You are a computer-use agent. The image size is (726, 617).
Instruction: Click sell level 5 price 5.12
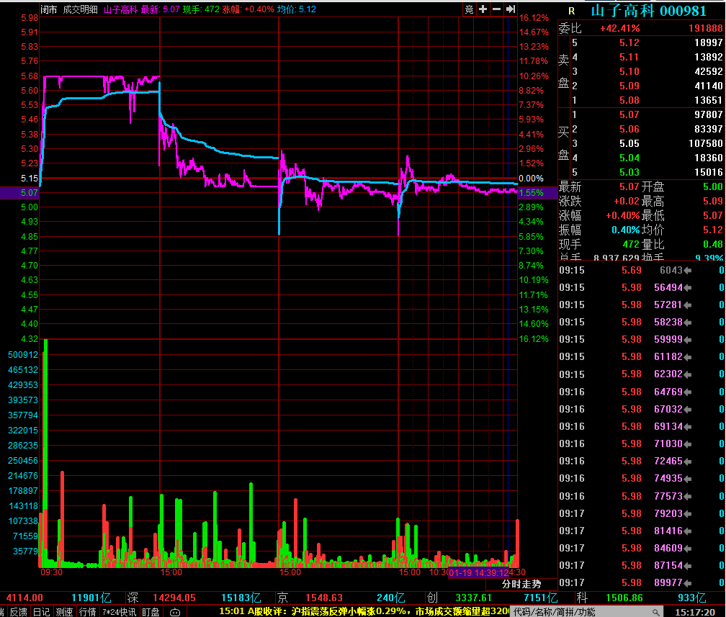[629, 42]
